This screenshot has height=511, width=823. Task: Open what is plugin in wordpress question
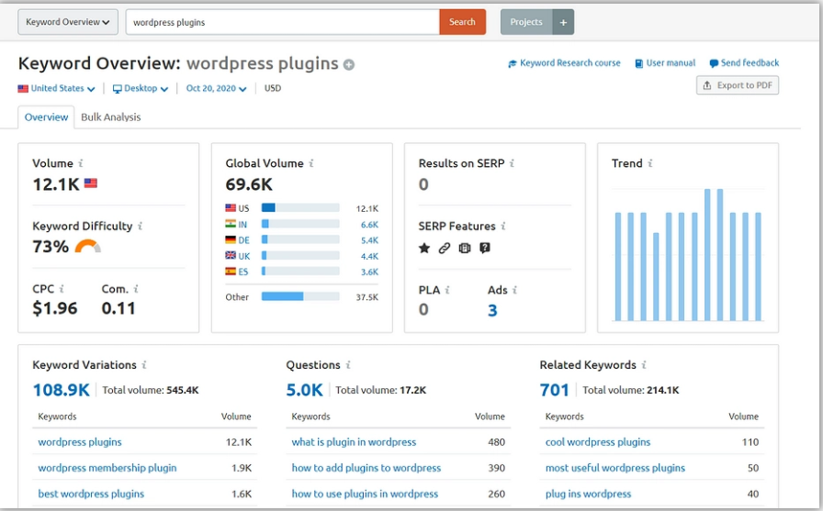354,442
